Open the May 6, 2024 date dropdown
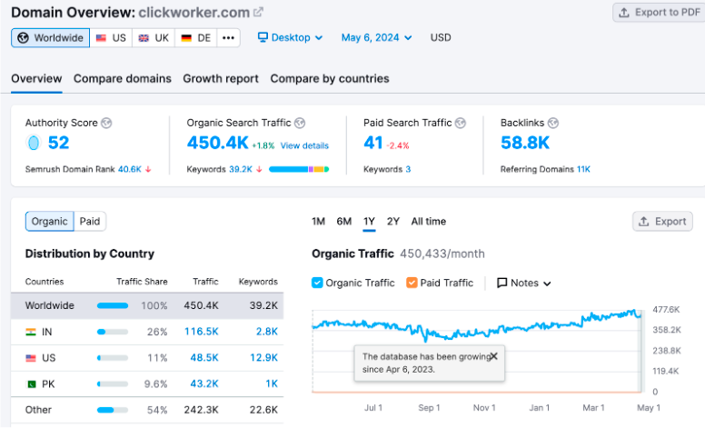 pos(376,38)
